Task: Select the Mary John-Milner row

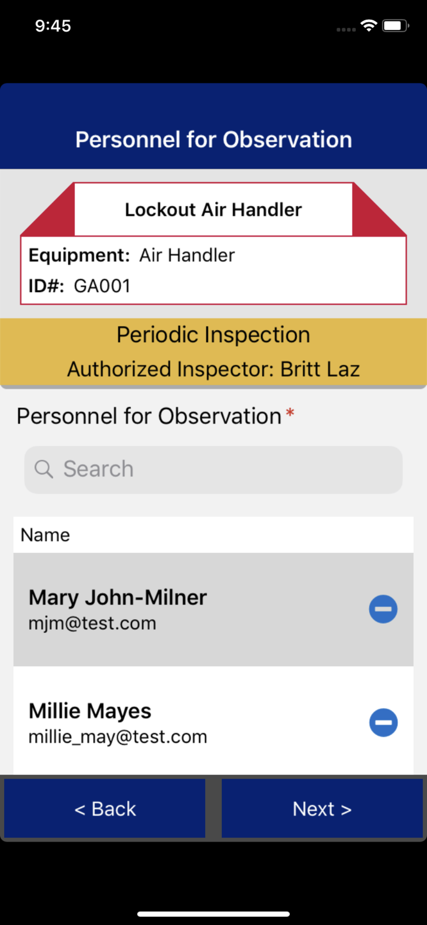Action: coord(213,610)
